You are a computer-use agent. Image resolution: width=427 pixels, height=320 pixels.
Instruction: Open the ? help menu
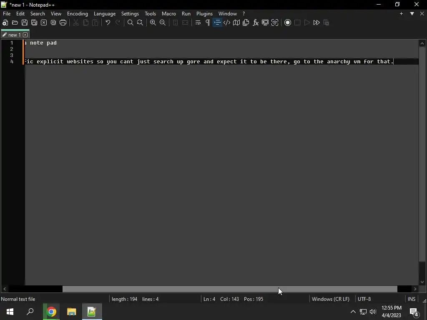coord(244,14)
